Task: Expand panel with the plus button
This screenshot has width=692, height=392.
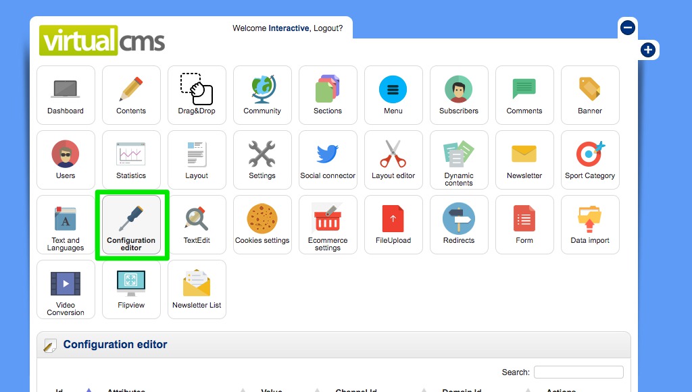Action: click(x=648, y=50)
